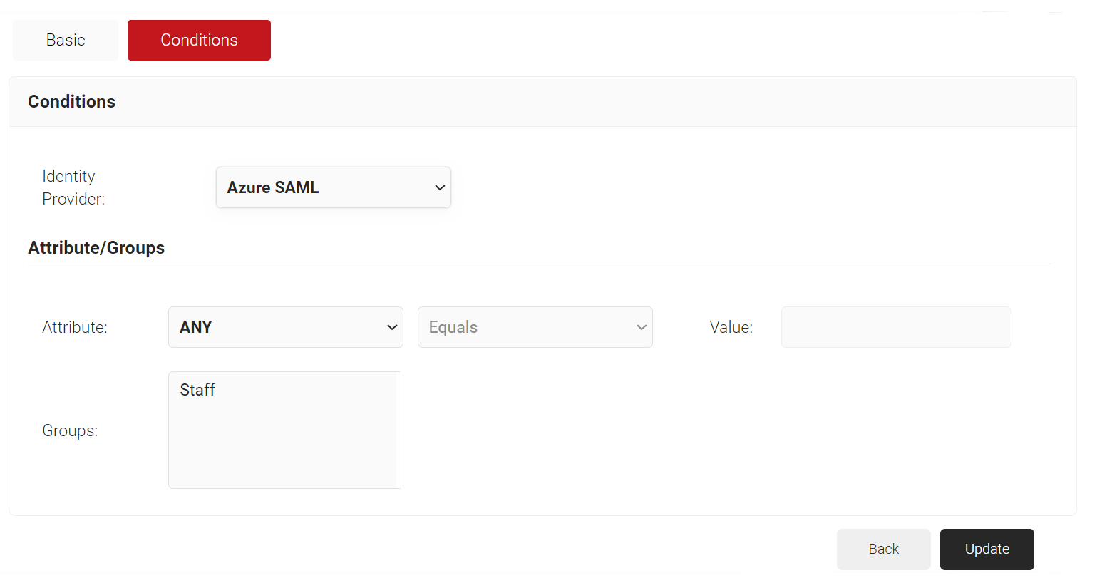The width and height of the screenshot is (1097, 578).
Task: Click the Attribute field label
Action: 75,327
